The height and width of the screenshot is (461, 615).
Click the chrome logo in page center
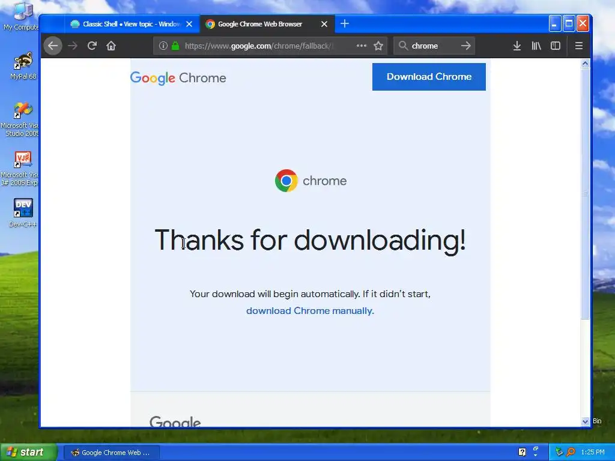(311, 181)
